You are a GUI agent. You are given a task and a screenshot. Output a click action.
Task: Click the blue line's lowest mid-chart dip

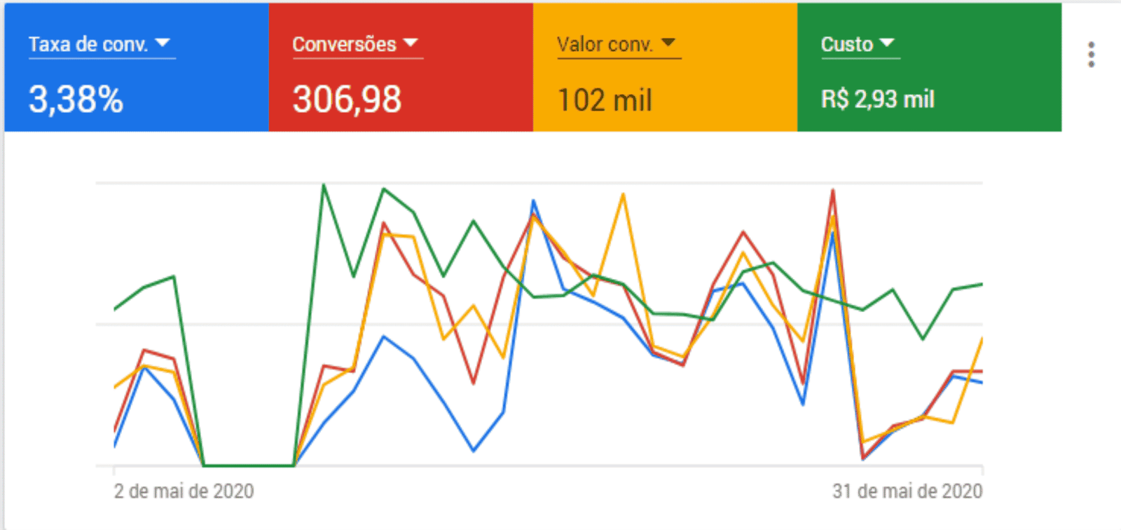474,450
